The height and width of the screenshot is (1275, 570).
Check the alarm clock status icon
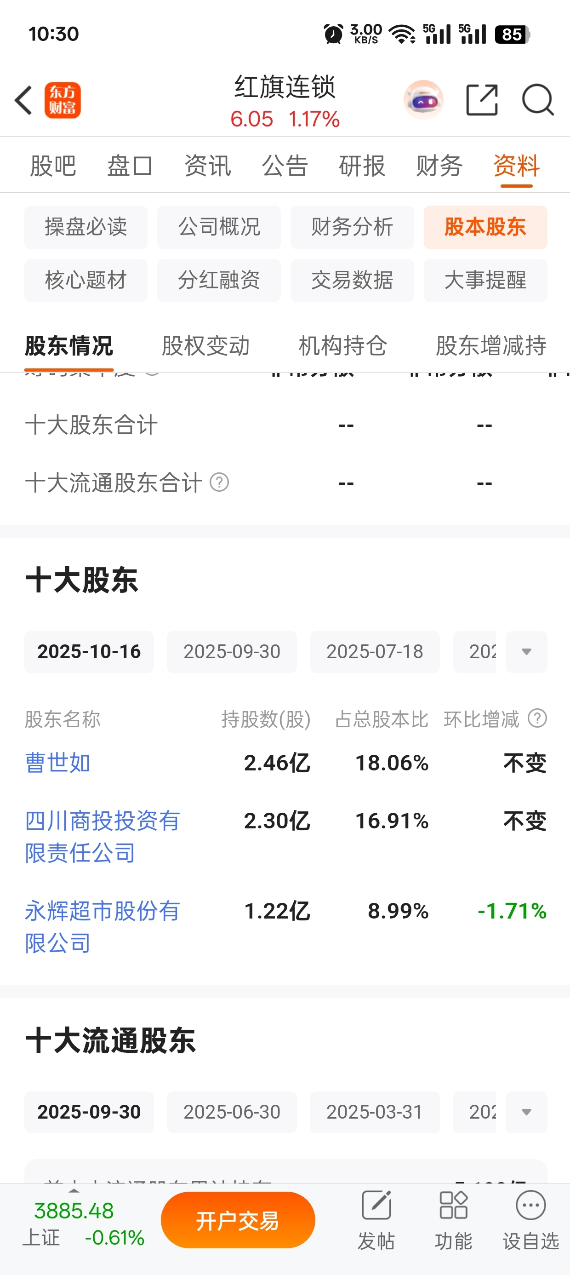[333, 34]
